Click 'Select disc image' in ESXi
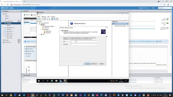This screenshot has height=97, width=173. 161,65
